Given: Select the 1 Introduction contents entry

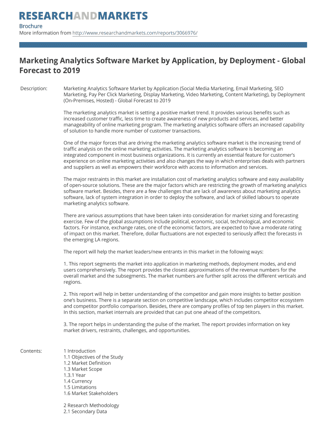Looking at the screenshot, I should point(79,351).
